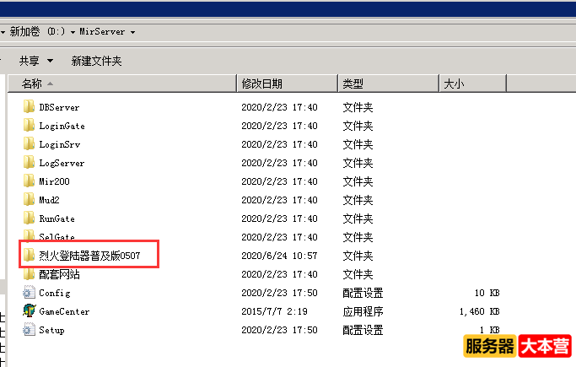Select the GameCenter file name
This screenshot has height=367, width=576.
point(64,311)
